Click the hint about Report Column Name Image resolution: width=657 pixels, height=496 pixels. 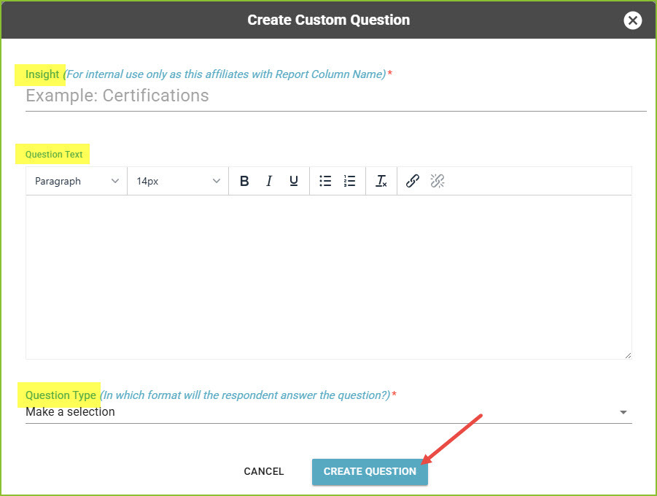225,74
